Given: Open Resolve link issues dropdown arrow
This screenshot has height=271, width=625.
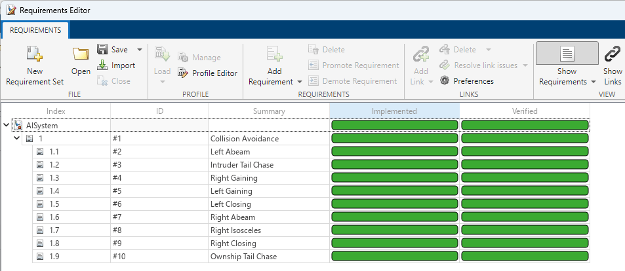Looking at the screenshot, I should (x=525, y=65).
